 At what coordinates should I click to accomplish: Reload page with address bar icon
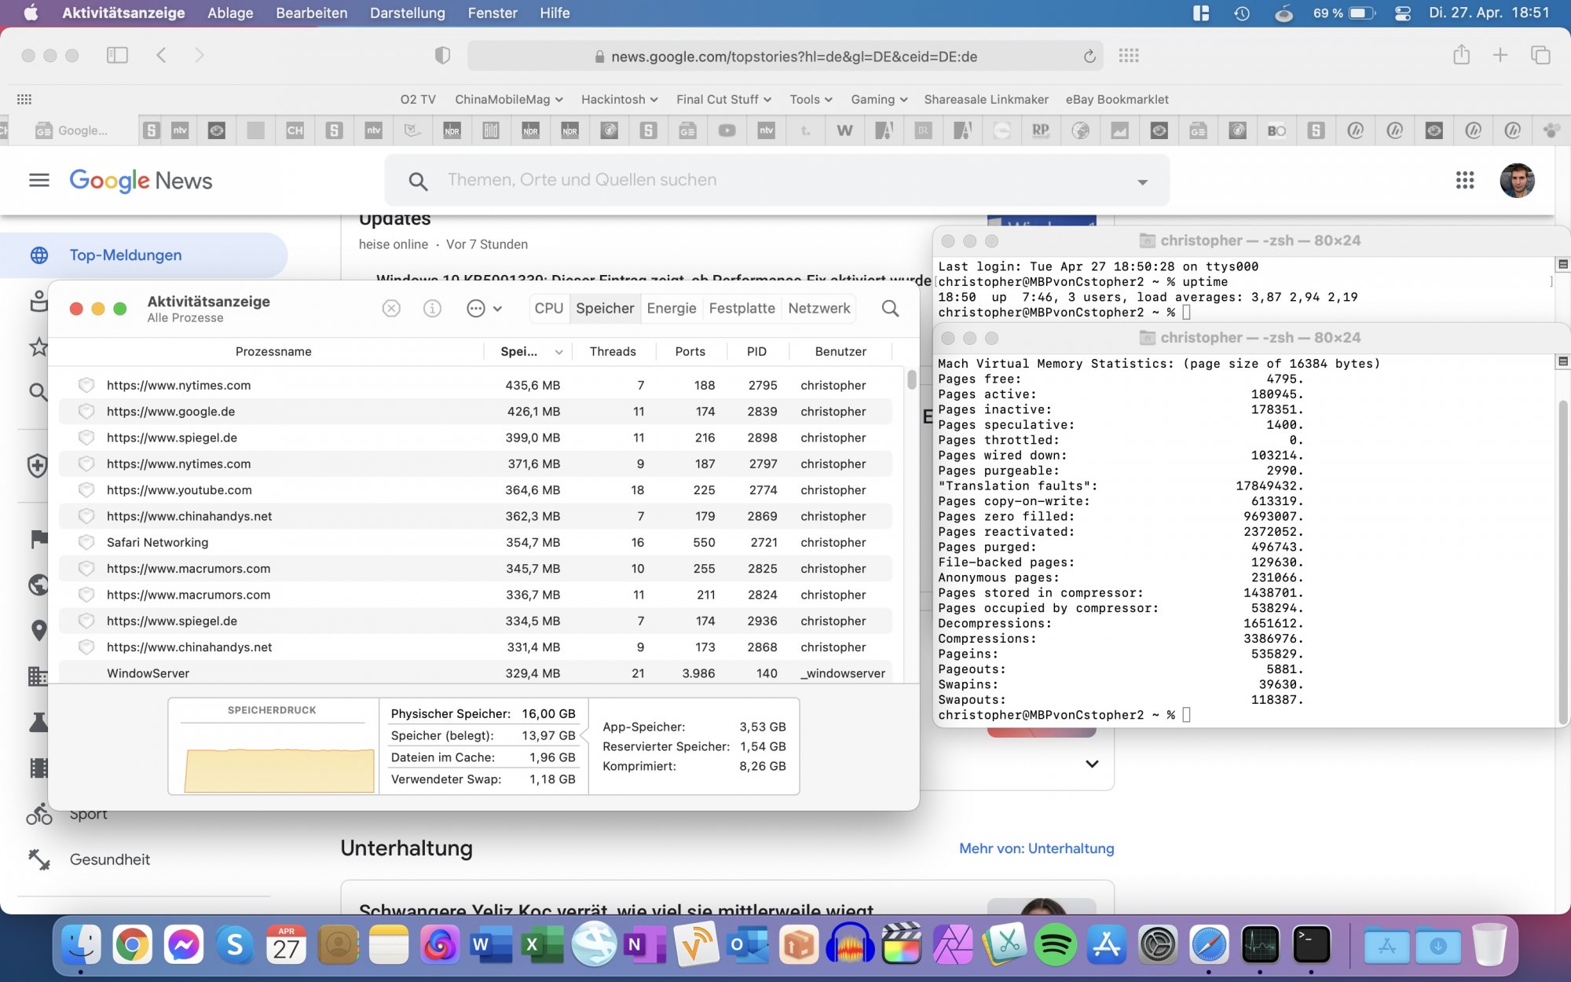pyautogui.click(x=1089, y=57)
